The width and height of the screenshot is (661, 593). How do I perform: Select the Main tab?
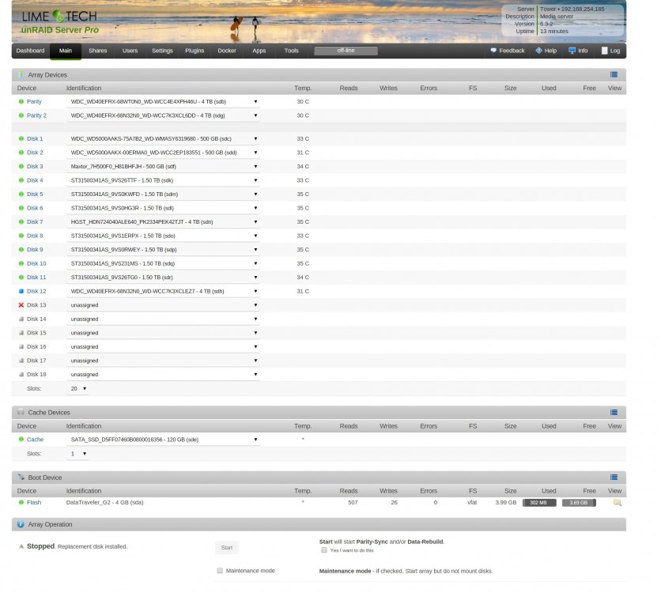pyautogui.click(x=66, y=51)
